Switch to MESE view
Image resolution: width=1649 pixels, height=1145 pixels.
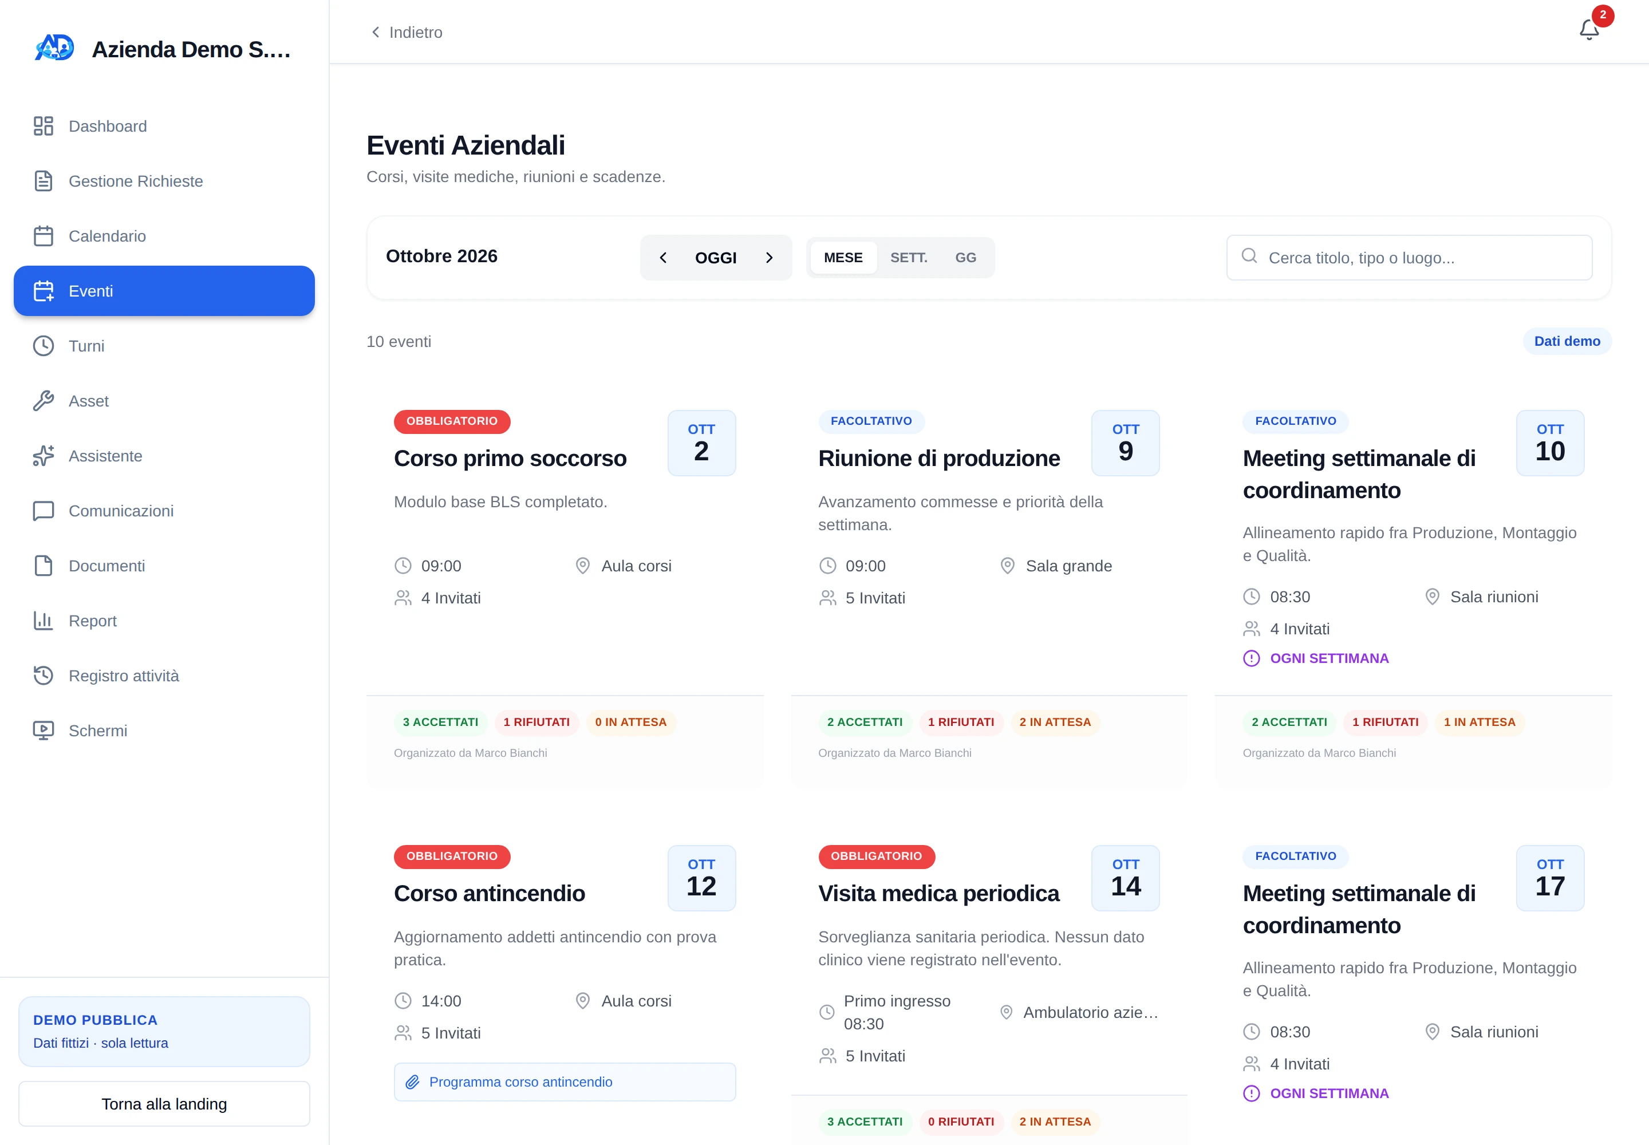click(x=843, y=258)
